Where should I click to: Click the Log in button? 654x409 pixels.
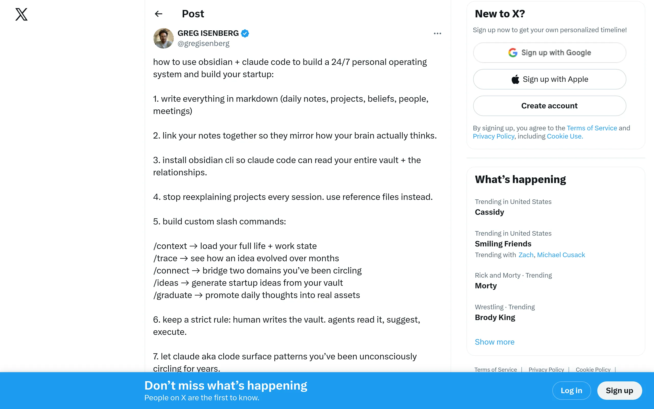point(571,390)
